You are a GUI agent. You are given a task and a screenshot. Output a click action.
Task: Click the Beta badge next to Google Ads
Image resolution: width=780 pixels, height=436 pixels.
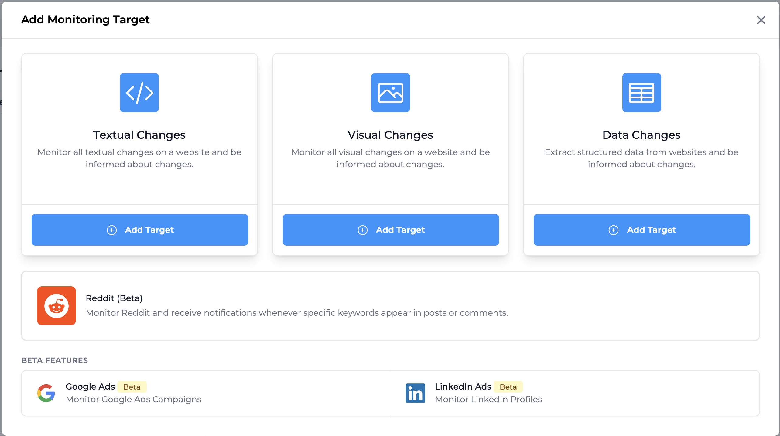[131, 387]
